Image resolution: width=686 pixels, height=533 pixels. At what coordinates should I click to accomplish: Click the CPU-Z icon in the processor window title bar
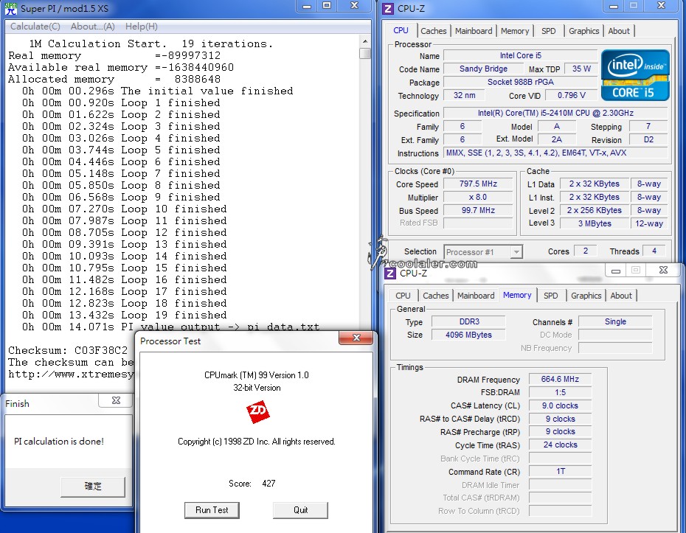pyautogui.click(x=388, y=8)
